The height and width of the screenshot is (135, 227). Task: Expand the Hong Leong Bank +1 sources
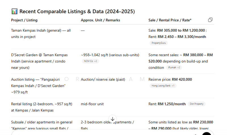coord(163,86)
